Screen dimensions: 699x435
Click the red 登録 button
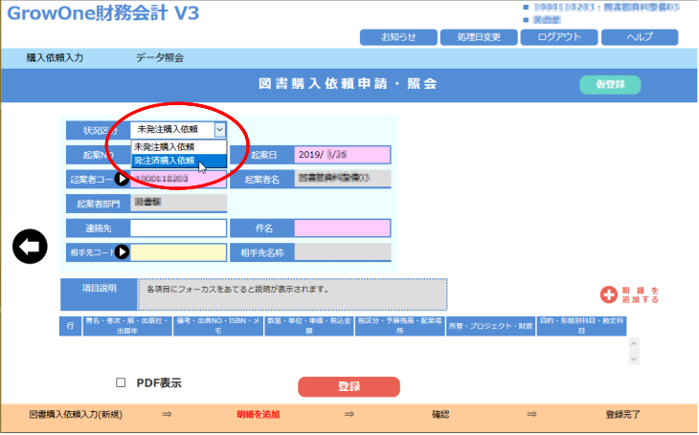[x=349, y=386]
